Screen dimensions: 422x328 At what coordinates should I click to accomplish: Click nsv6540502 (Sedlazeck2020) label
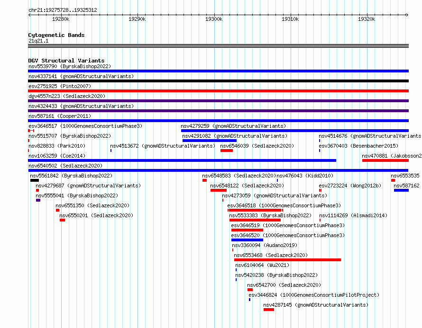(65, 166)
